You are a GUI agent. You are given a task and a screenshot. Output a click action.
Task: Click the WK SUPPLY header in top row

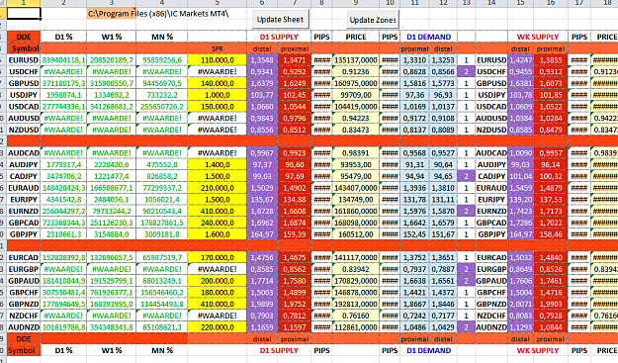coord(538,37)
